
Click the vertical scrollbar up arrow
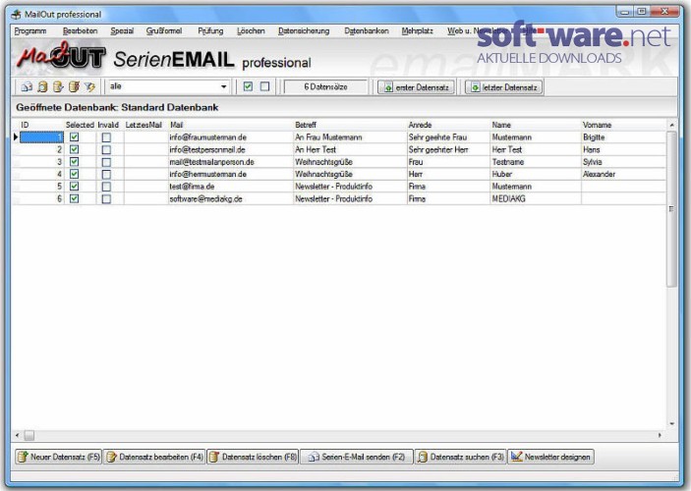coord(671,125)
